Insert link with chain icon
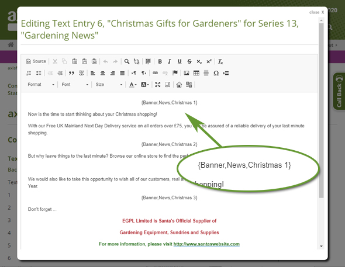The image size is (345, 267). point(156,73)
